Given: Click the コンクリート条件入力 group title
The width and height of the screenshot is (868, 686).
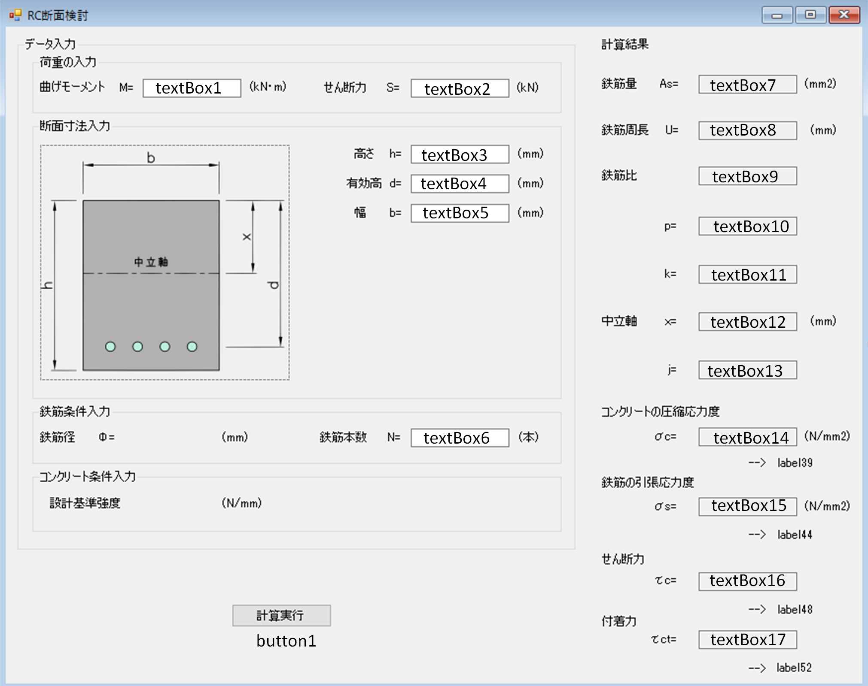Looking at the screenshot, I should [88, 477].
